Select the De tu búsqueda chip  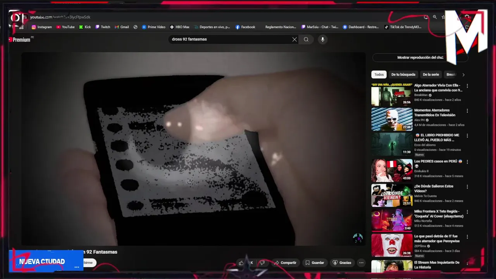tap(403, 74)
